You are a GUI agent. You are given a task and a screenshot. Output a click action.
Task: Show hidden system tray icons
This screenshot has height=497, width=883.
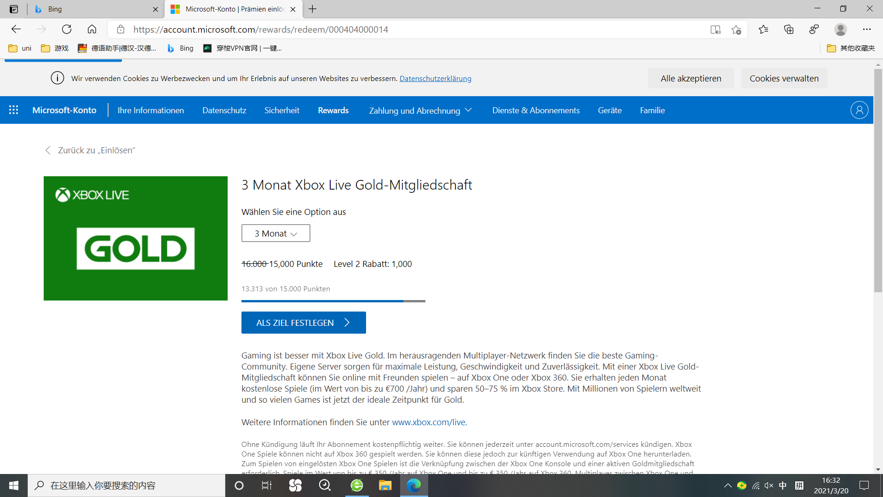pos(728,485)
